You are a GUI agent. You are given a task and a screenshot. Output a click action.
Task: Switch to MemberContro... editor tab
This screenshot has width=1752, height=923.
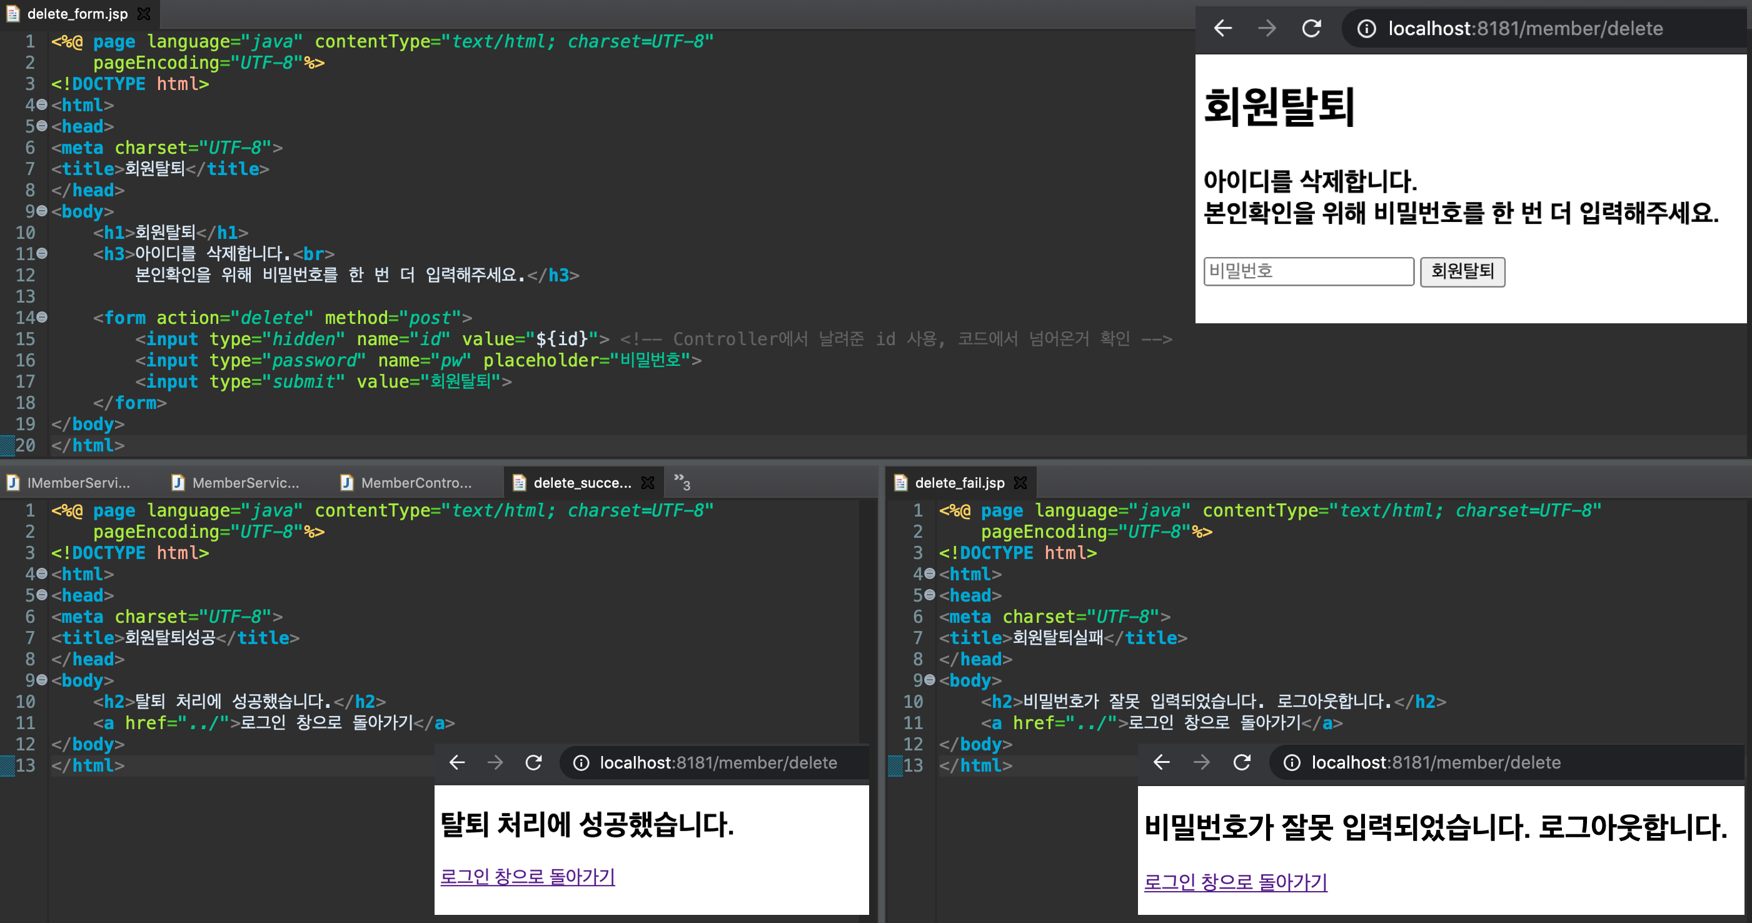(406, 482)
